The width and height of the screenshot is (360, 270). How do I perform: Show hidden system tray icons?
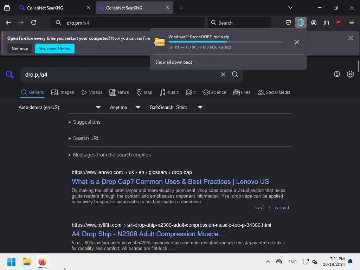point(268,262)
